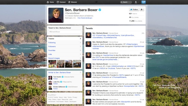Open the Following sidebar tab
Screen dimensions: 188x106
point(65,43)
